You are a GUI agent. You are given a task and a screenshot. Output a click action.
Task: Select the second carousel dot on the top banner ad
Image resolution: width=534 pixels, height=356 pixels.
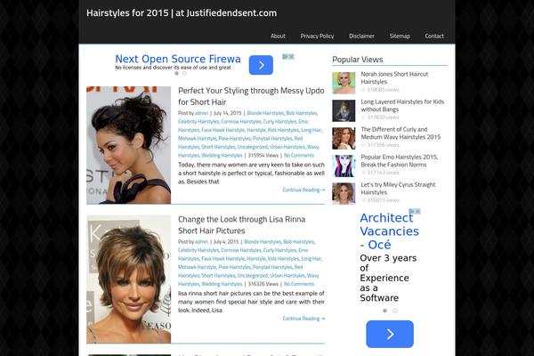point(184,73)
